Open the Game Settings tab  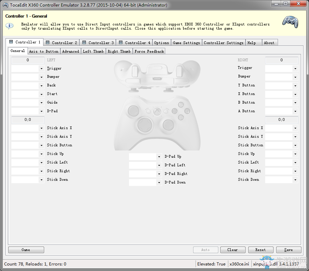(x=187, y=42)
